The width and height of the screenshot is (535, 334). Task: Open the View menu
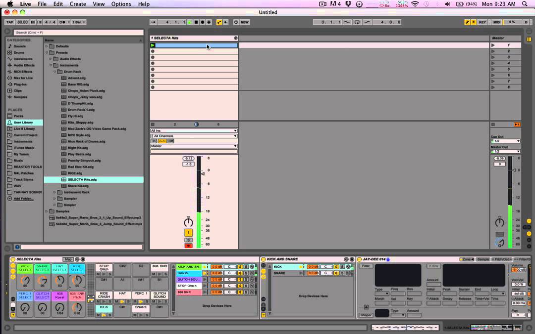(99, 4)
